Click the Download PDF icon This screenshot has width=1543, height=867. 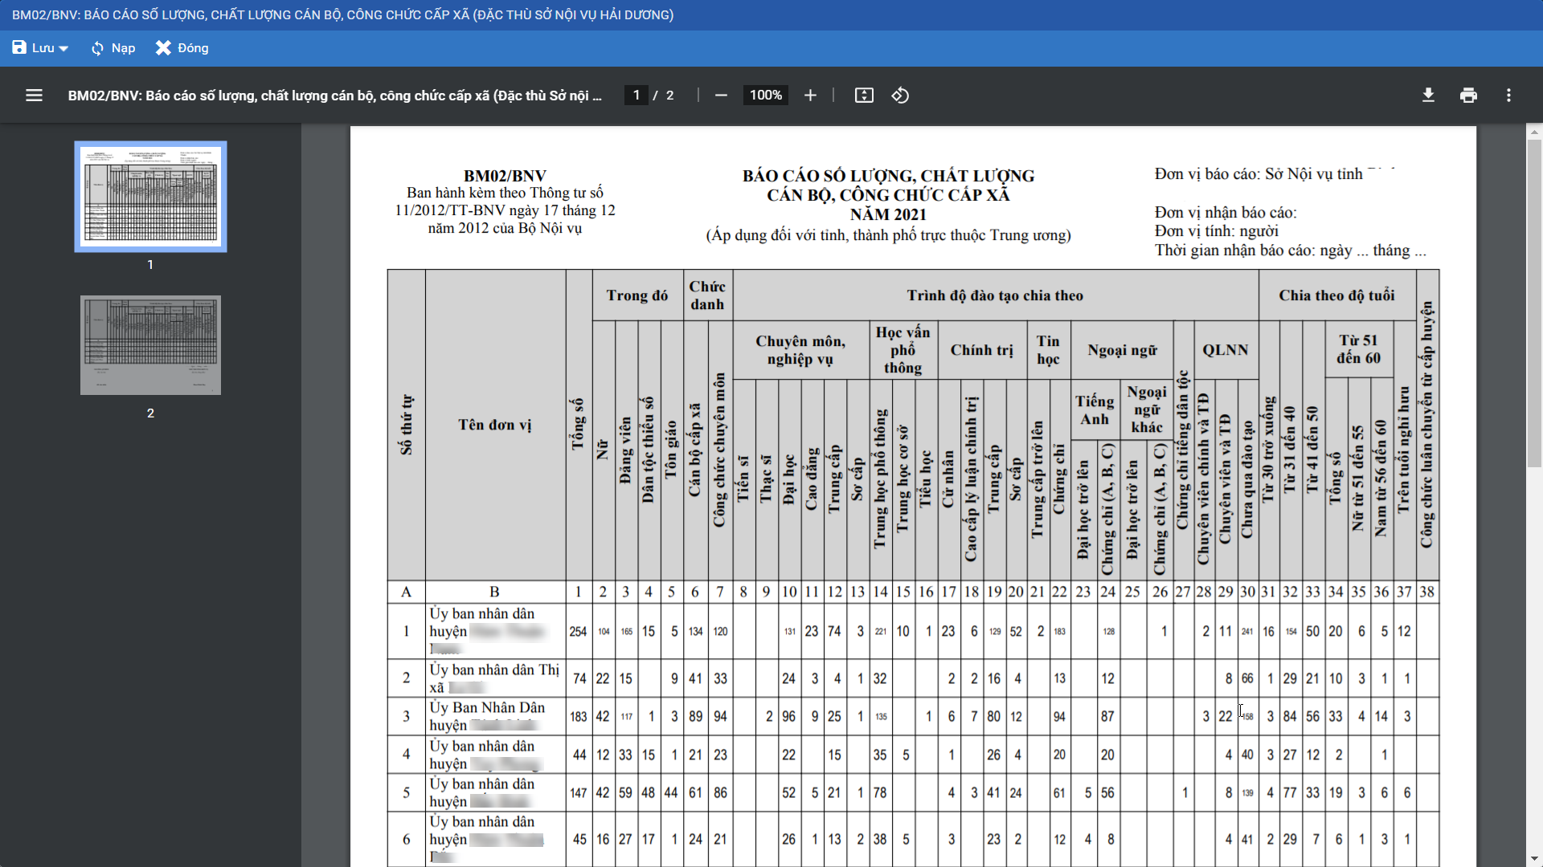point(1428,96)
